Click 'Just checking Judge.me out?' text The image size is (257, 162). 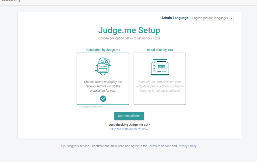click(129, 125)
